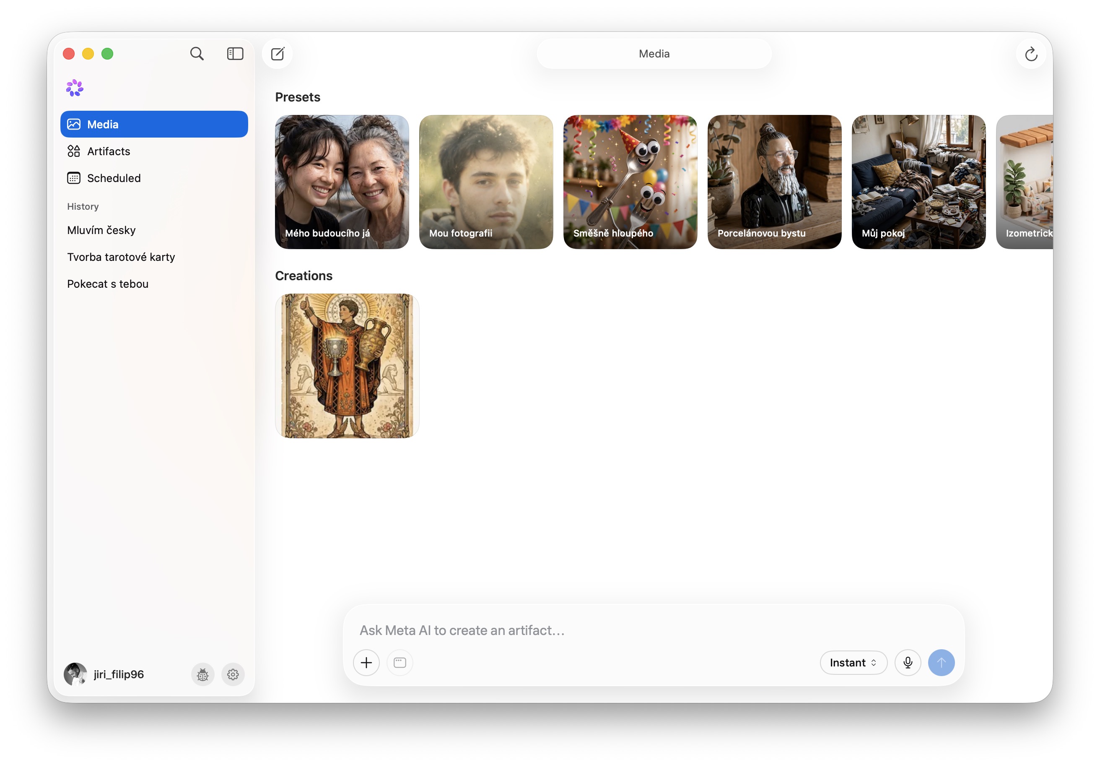Open history chat Tvorba tarotové karty
The width and height of the screenshot is (1100, 765).
coord(154,257)
